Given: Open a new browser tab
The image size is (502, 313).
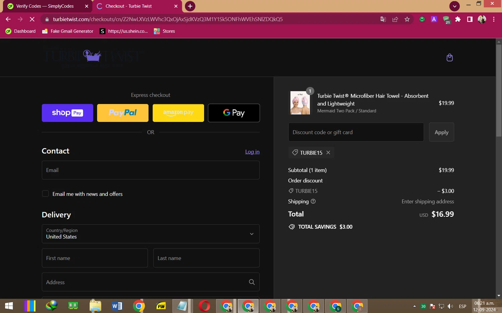Looking at the screenshot, I should pyautogui.click(x=190, y=6).
